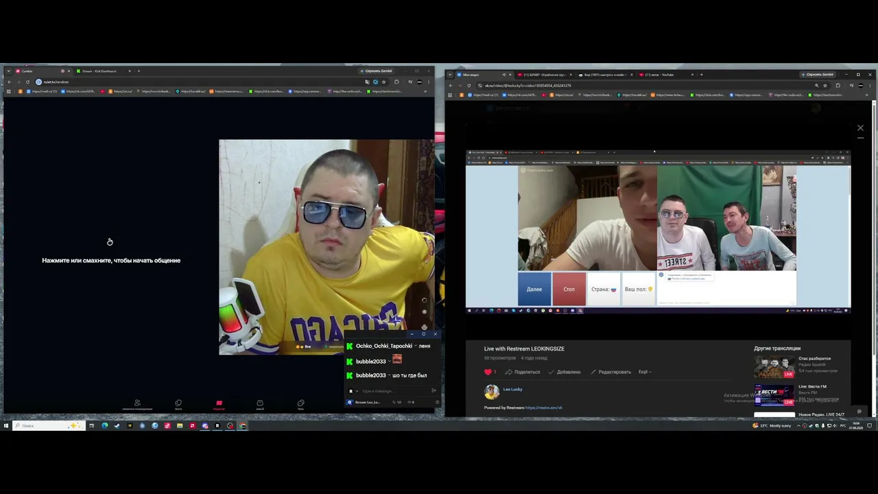Click Ask Gemini button in right browser
The height and width of the screenshot is (494, 878).
click(x=818, y=75)
